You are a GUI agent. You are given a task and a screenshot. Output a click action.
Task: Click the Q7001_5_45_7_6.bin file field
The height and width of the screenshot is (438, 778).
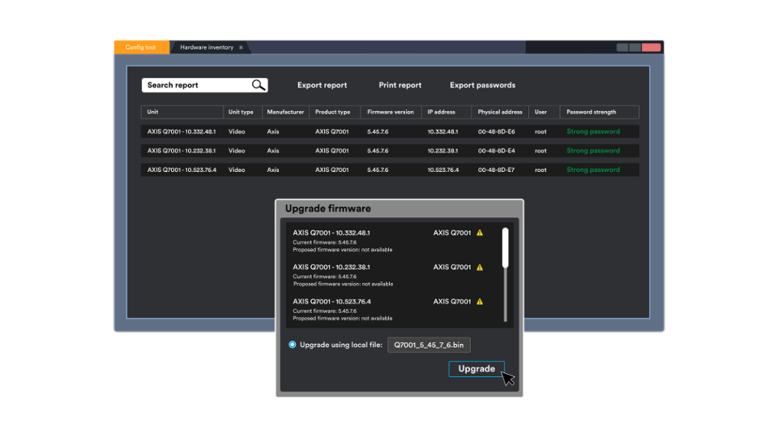[429, 345]
